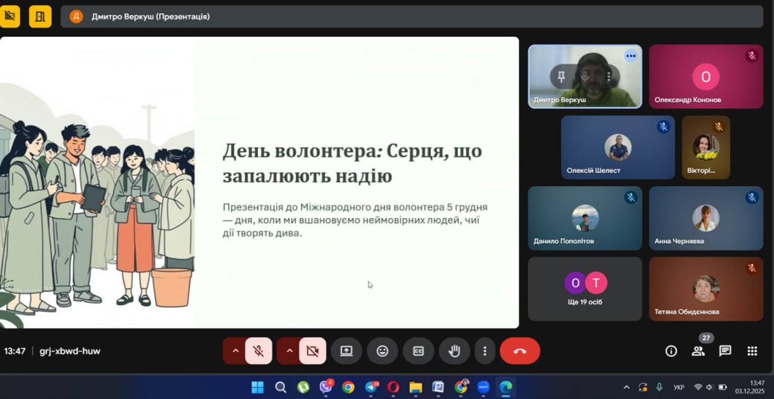Open the activities grid icon

tap(752, 351)
